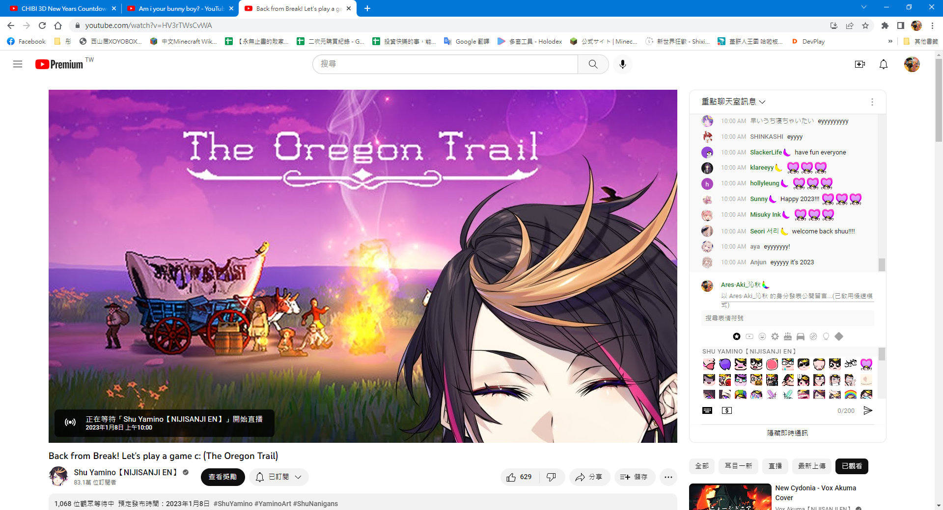Open the YouTube account avatar menu

tap(912, 64)
